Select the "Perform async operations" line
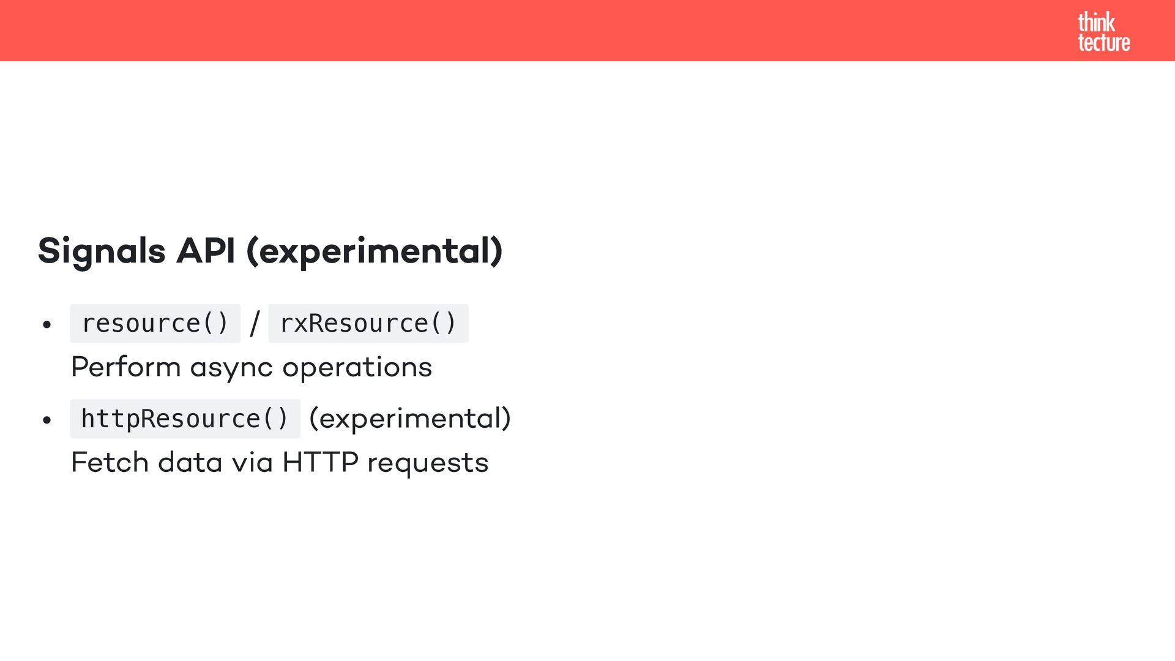The image size is (1175, 661). coord(252,367)
